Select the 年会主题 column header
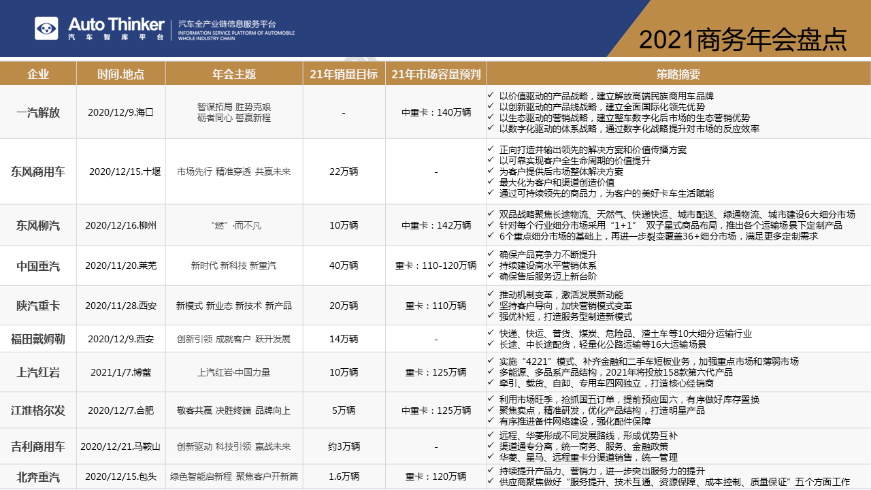This screenshot has width=871, height=490. point(234,74)
